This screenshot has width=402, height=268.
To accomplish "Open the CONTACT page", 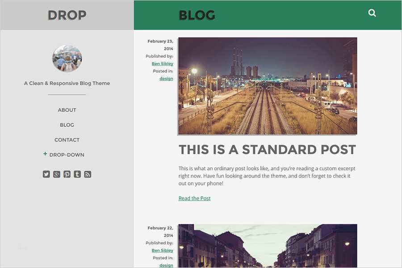I will (67, 140).
